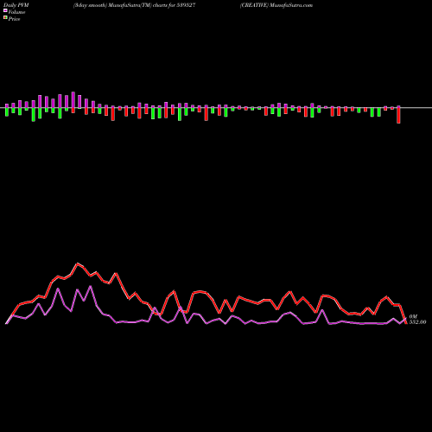
Task: Select the 'Price' legend label
Action: pyautogui.click(x=14, y=19)
